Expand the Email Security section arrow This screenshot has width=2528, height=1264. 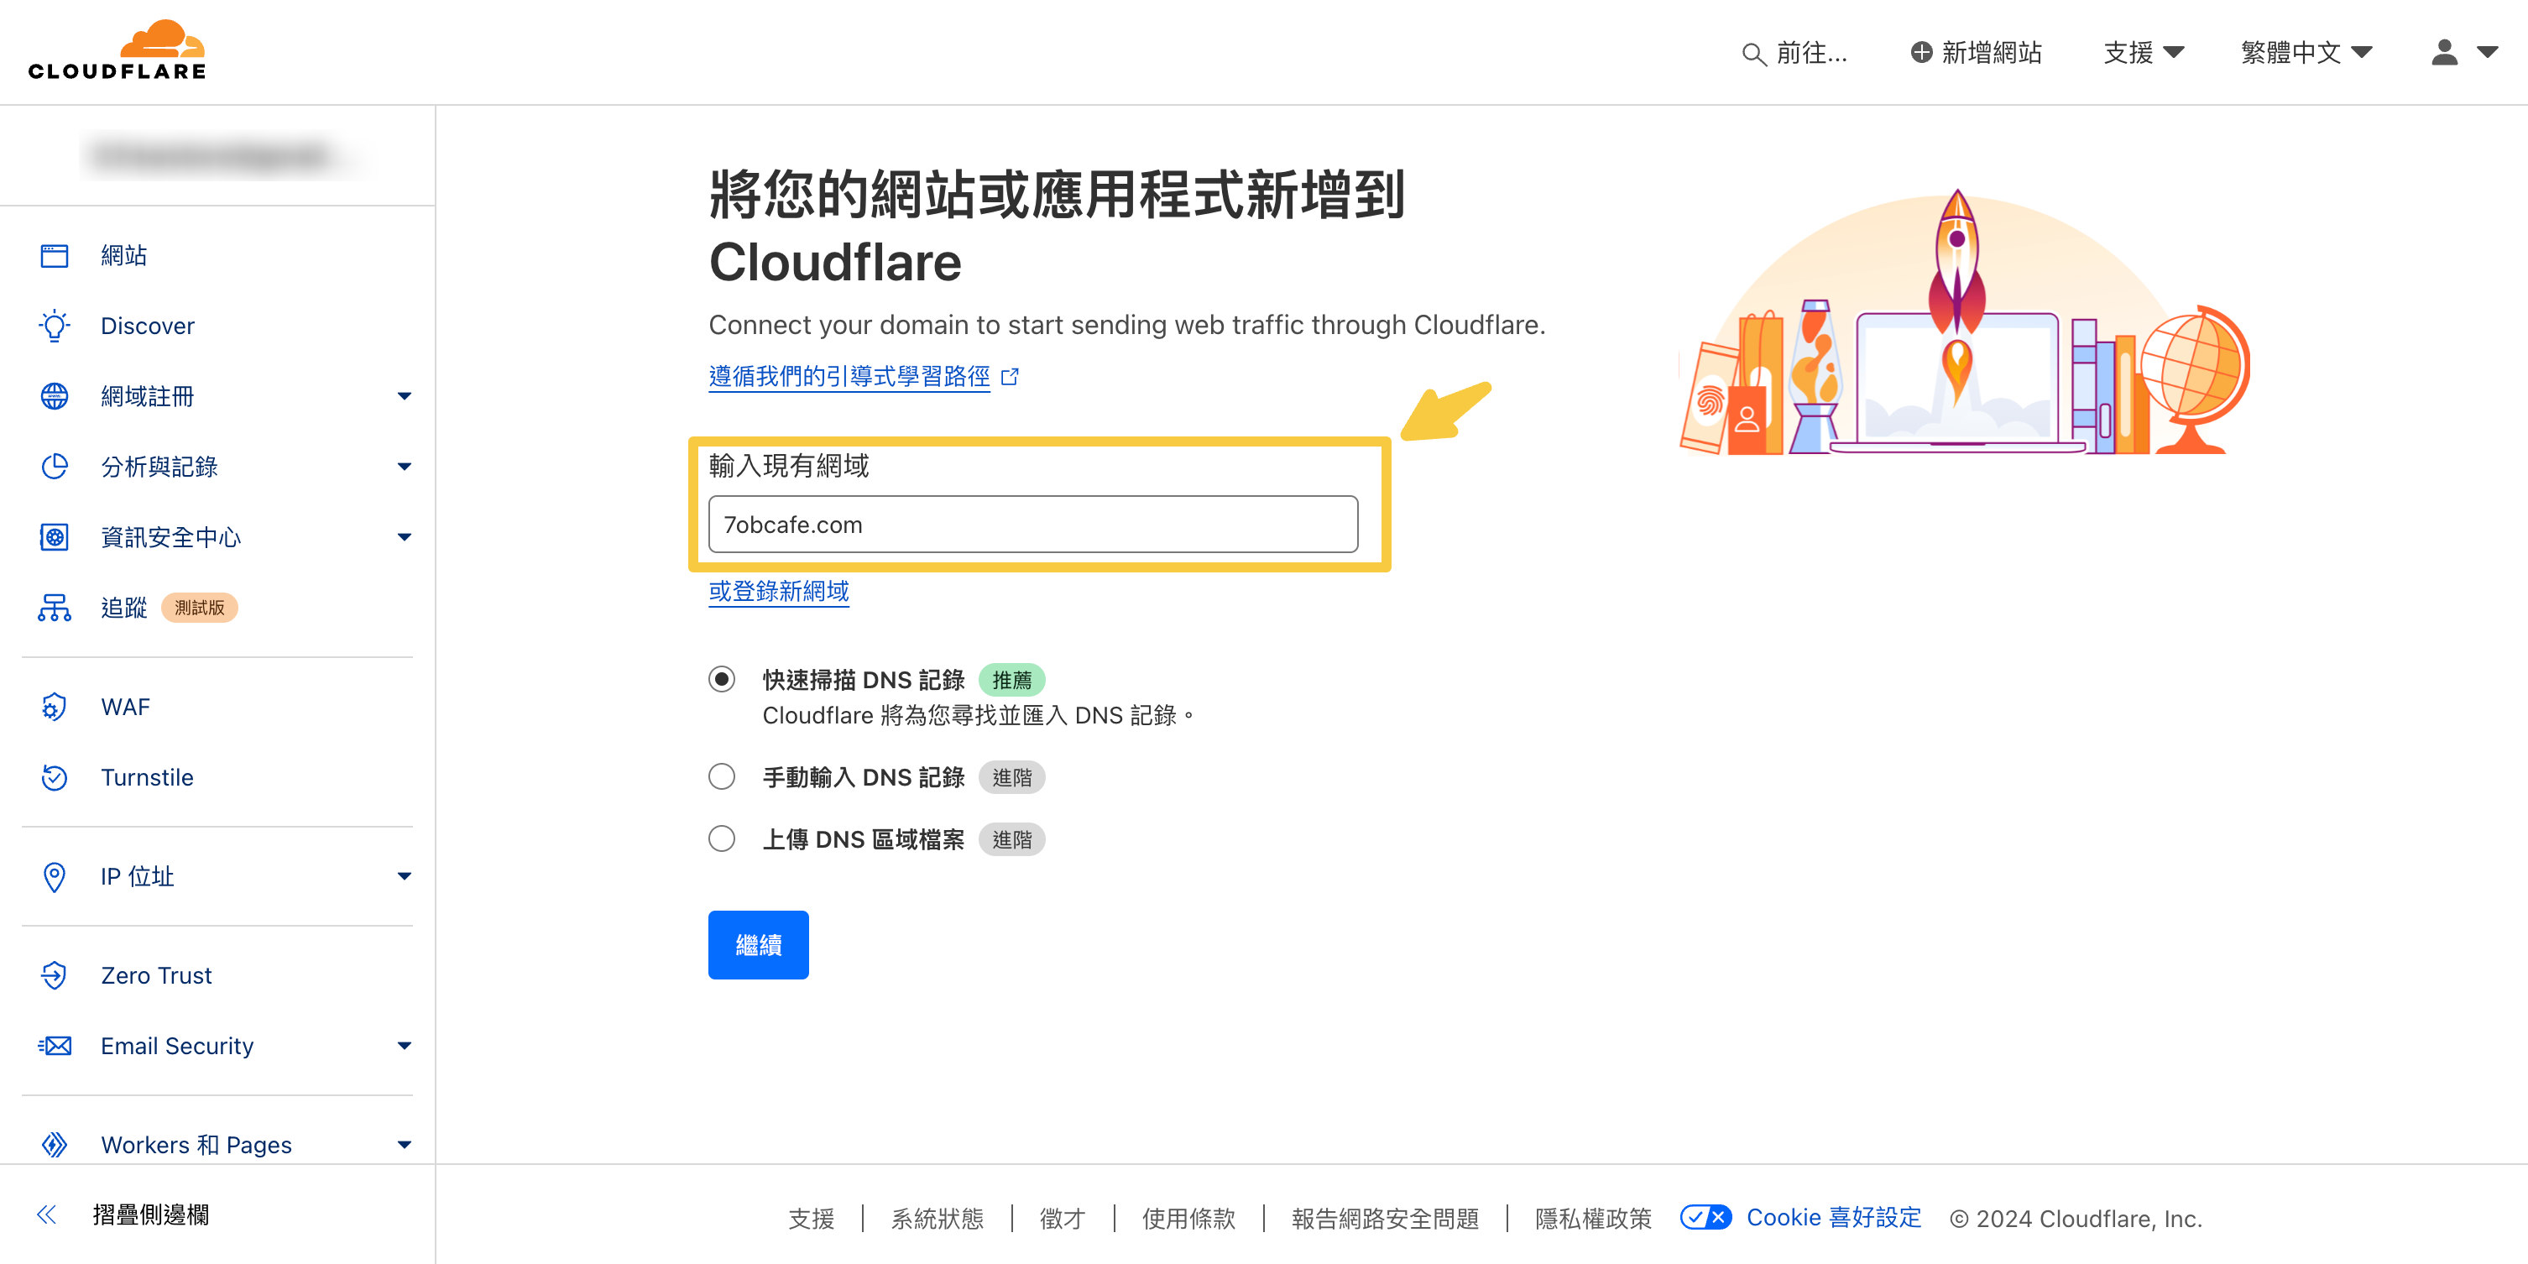(405, 1045)
